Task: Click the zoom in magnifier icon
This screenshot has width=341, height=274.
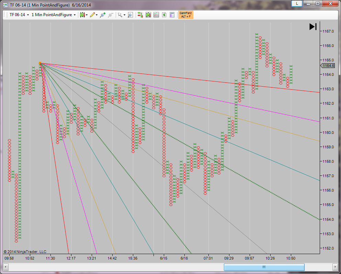Action: (x=103, y=15)
